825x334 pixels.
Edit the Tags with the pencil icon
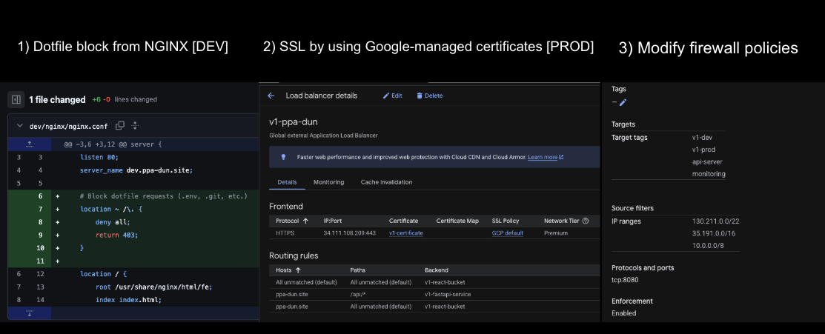coord(623,102)
